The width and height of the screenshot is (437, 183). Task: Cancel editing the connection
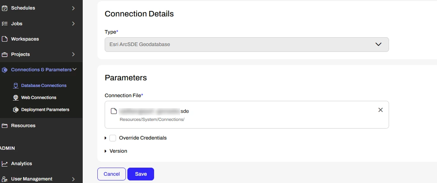[x=112, y=174]
